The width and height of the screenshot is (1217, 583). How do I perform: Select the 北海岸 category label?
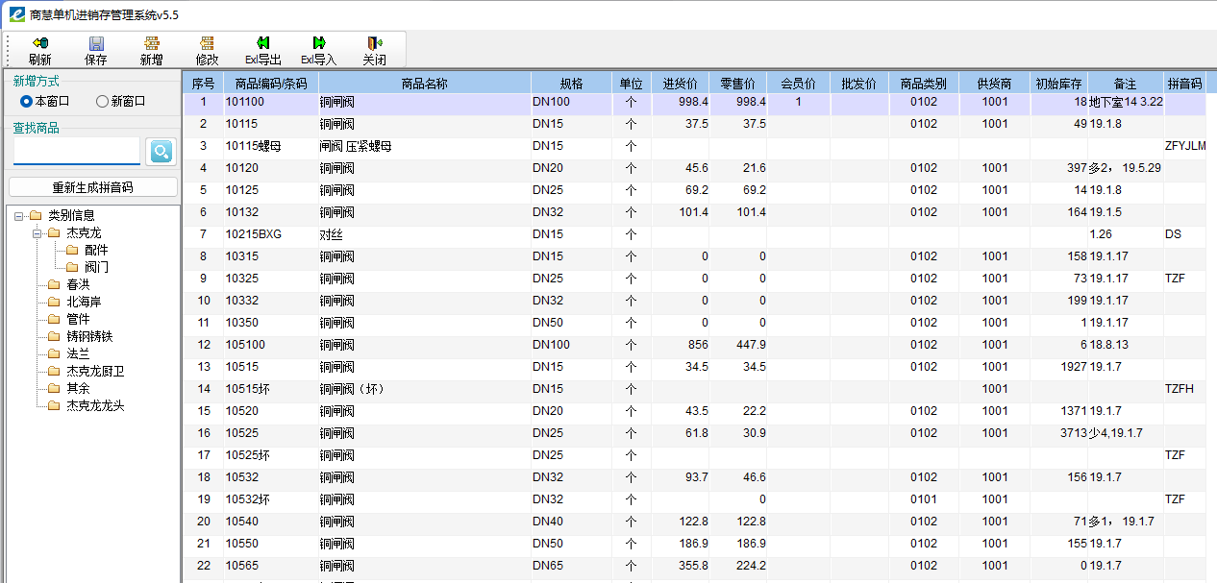tap(84, 302)
